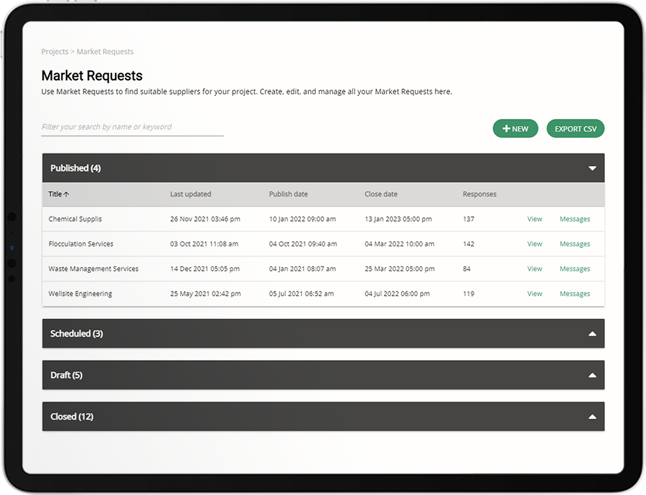The width and height of the screenshot is (646, 495).
Task: Click close date 04 Mar 2022 10:00 am
Action: [x=400, y=244]
